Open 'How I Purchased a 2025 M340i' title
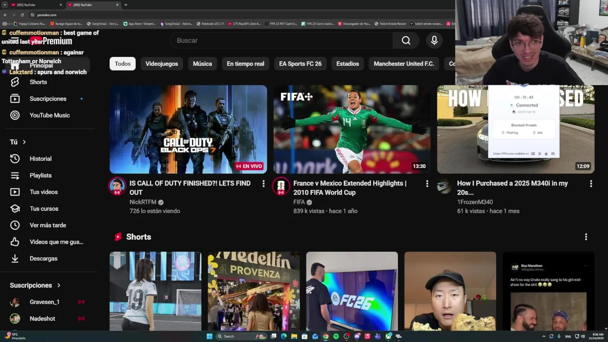The height and width of the screenshot is (342, 608). point(513,188)
